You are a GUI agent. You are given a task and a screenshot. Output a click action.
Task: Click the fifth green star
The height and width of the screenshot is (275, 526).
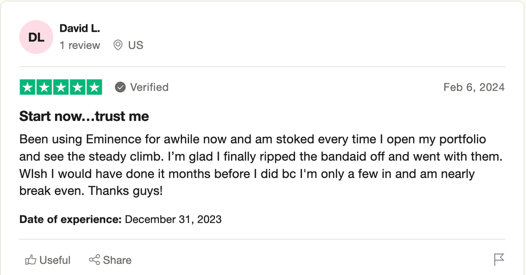(94, 87)
